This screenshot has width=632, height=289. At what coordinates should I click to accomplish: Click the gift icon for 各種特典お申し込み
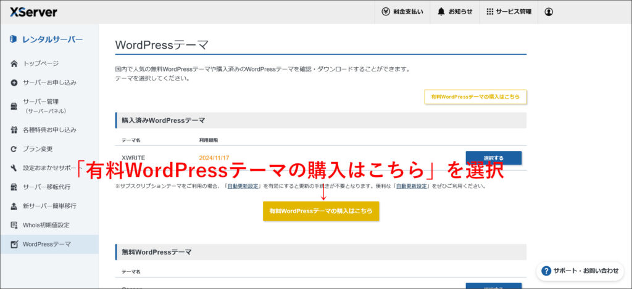pos(14,130)
